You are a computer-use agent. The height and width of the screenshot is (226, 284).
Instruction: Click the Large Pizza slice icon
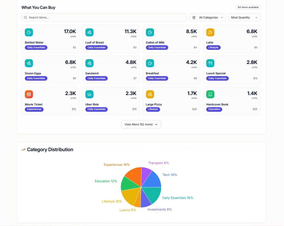coord(150,94)
